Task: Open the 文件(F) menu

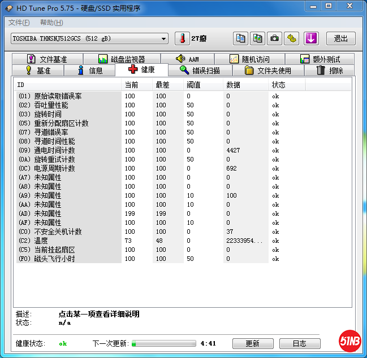Action: (19, 23)
